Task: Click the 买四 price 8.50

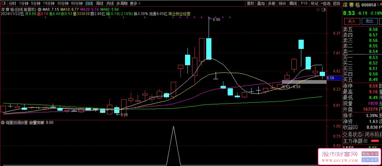Action: 373,74
